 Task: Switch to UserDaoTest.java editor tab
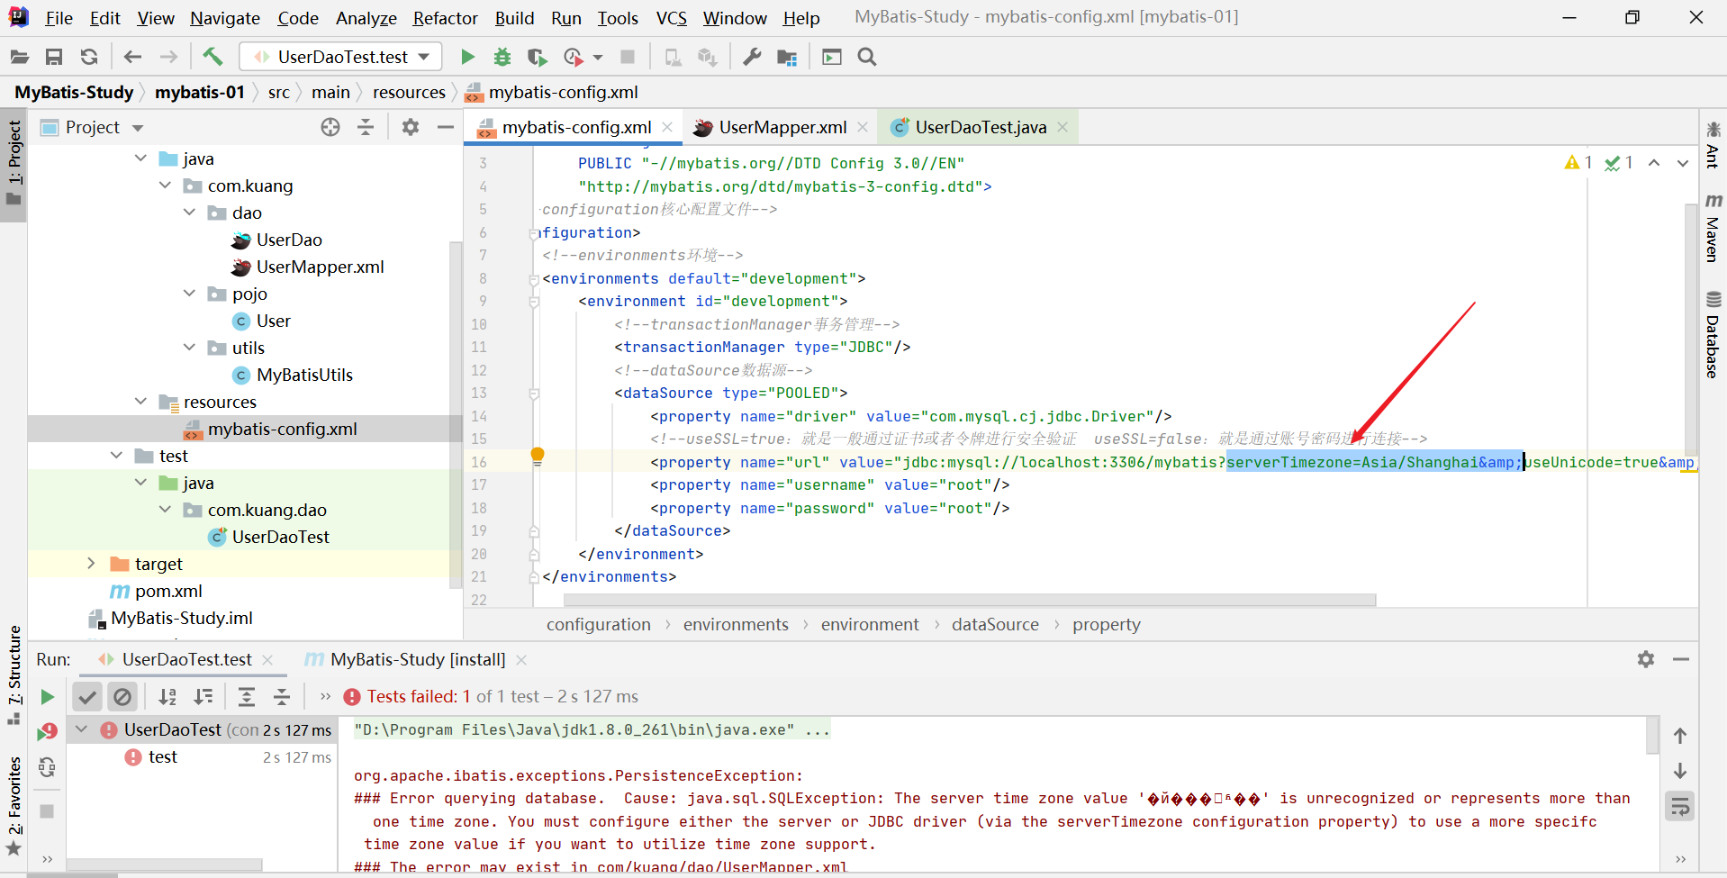pyautogui.click(x=980, y=127)
